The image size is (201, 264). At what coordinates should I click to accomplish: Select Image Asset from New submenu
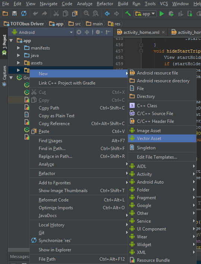pyautogui.click(x=162, y=131)
